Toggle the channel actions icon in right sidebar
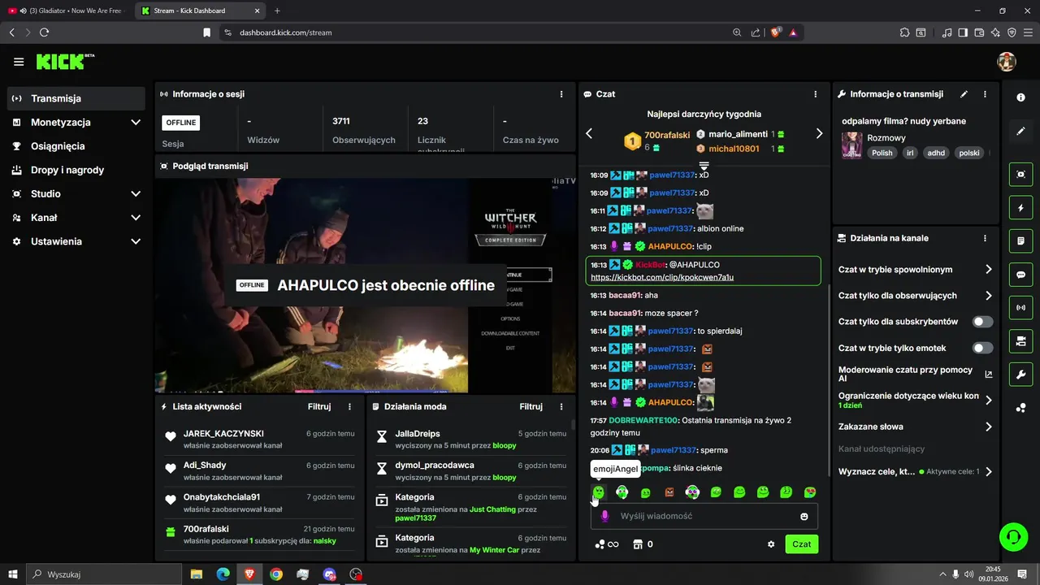Screen dimensions: 1040x585 [x=1020, y=340]
